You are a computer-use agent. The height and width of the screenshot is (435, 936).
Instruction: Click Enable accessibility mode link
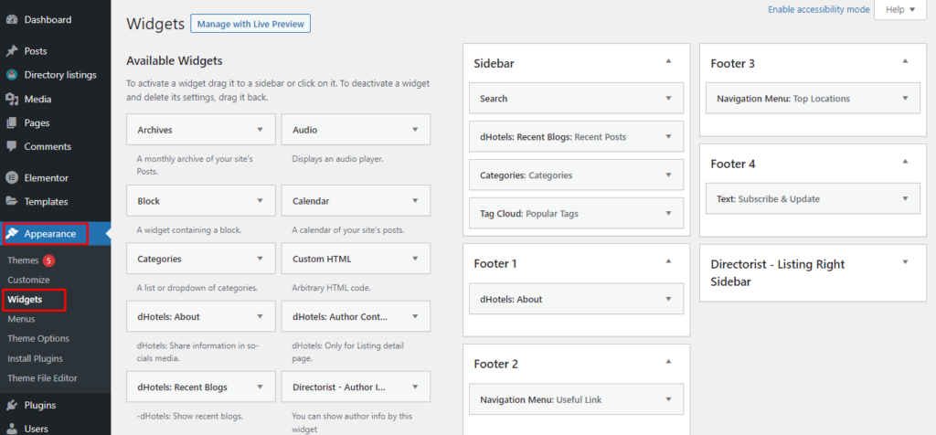tap(818, 9)
